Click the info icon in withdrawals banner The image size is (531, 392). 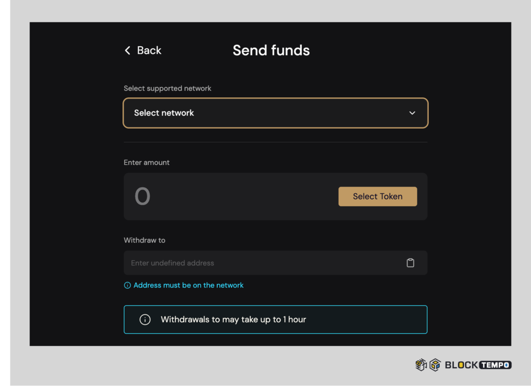coord(145,319)
